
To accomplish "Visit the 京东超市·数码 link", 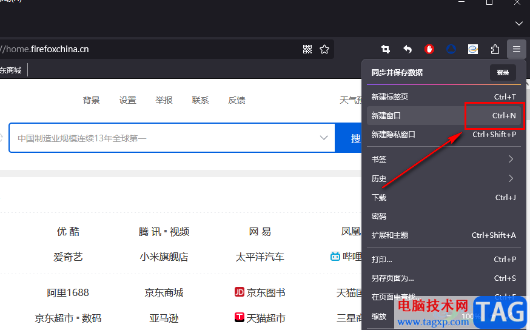I will 68,318.
